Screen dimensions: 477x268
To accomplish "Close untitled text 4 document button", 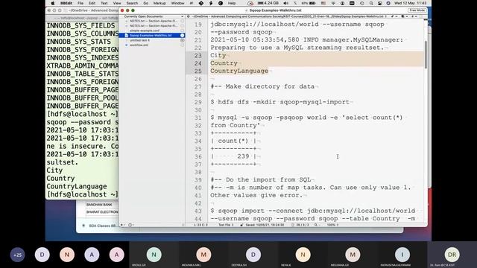I will pyautogui.click(x=182, y=40).
